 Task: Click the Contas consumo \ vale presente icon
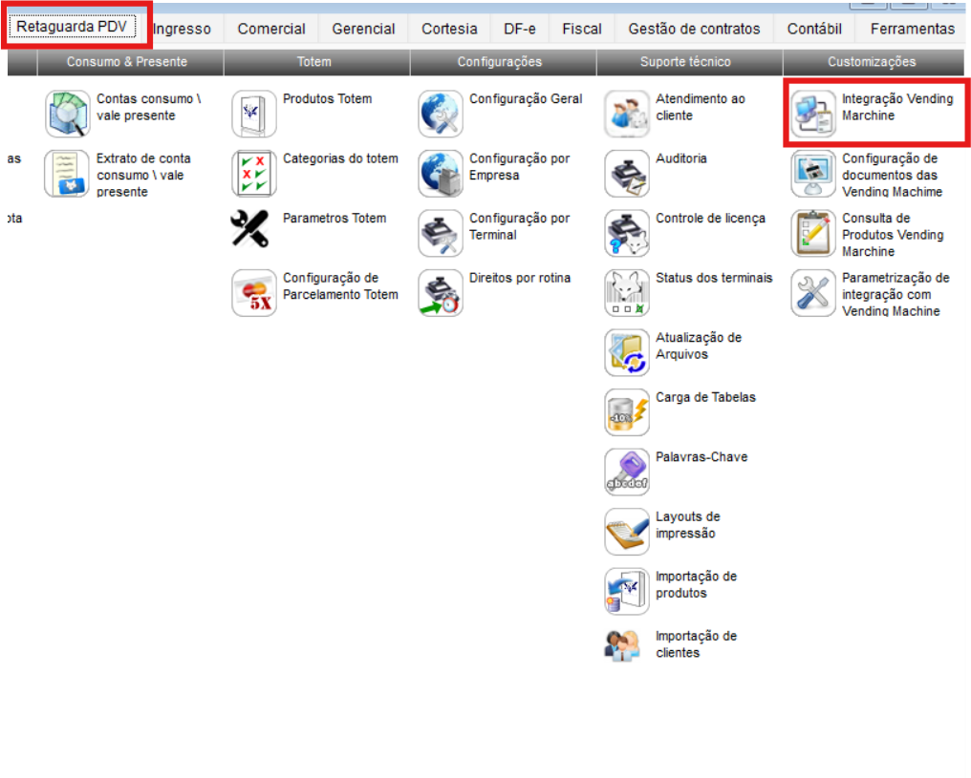tap(68, 115)
